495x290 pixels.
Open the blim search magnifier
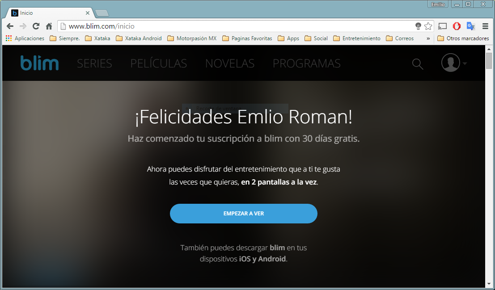pos(418,64)
